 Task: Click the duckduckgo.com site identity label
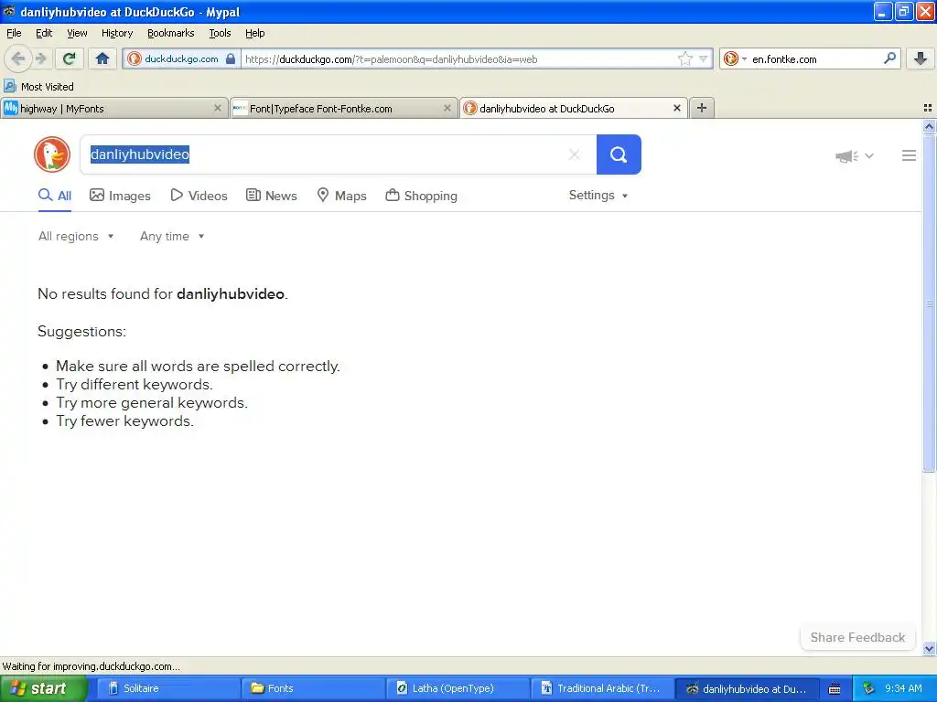181,58
